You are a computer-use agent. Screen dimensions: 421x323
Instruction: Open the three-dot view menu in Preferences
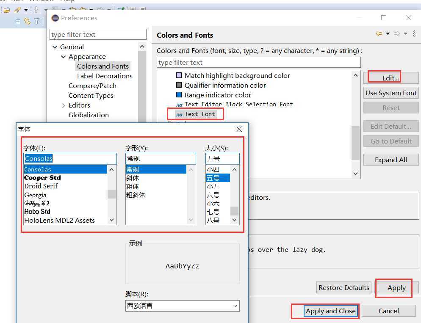414,33
